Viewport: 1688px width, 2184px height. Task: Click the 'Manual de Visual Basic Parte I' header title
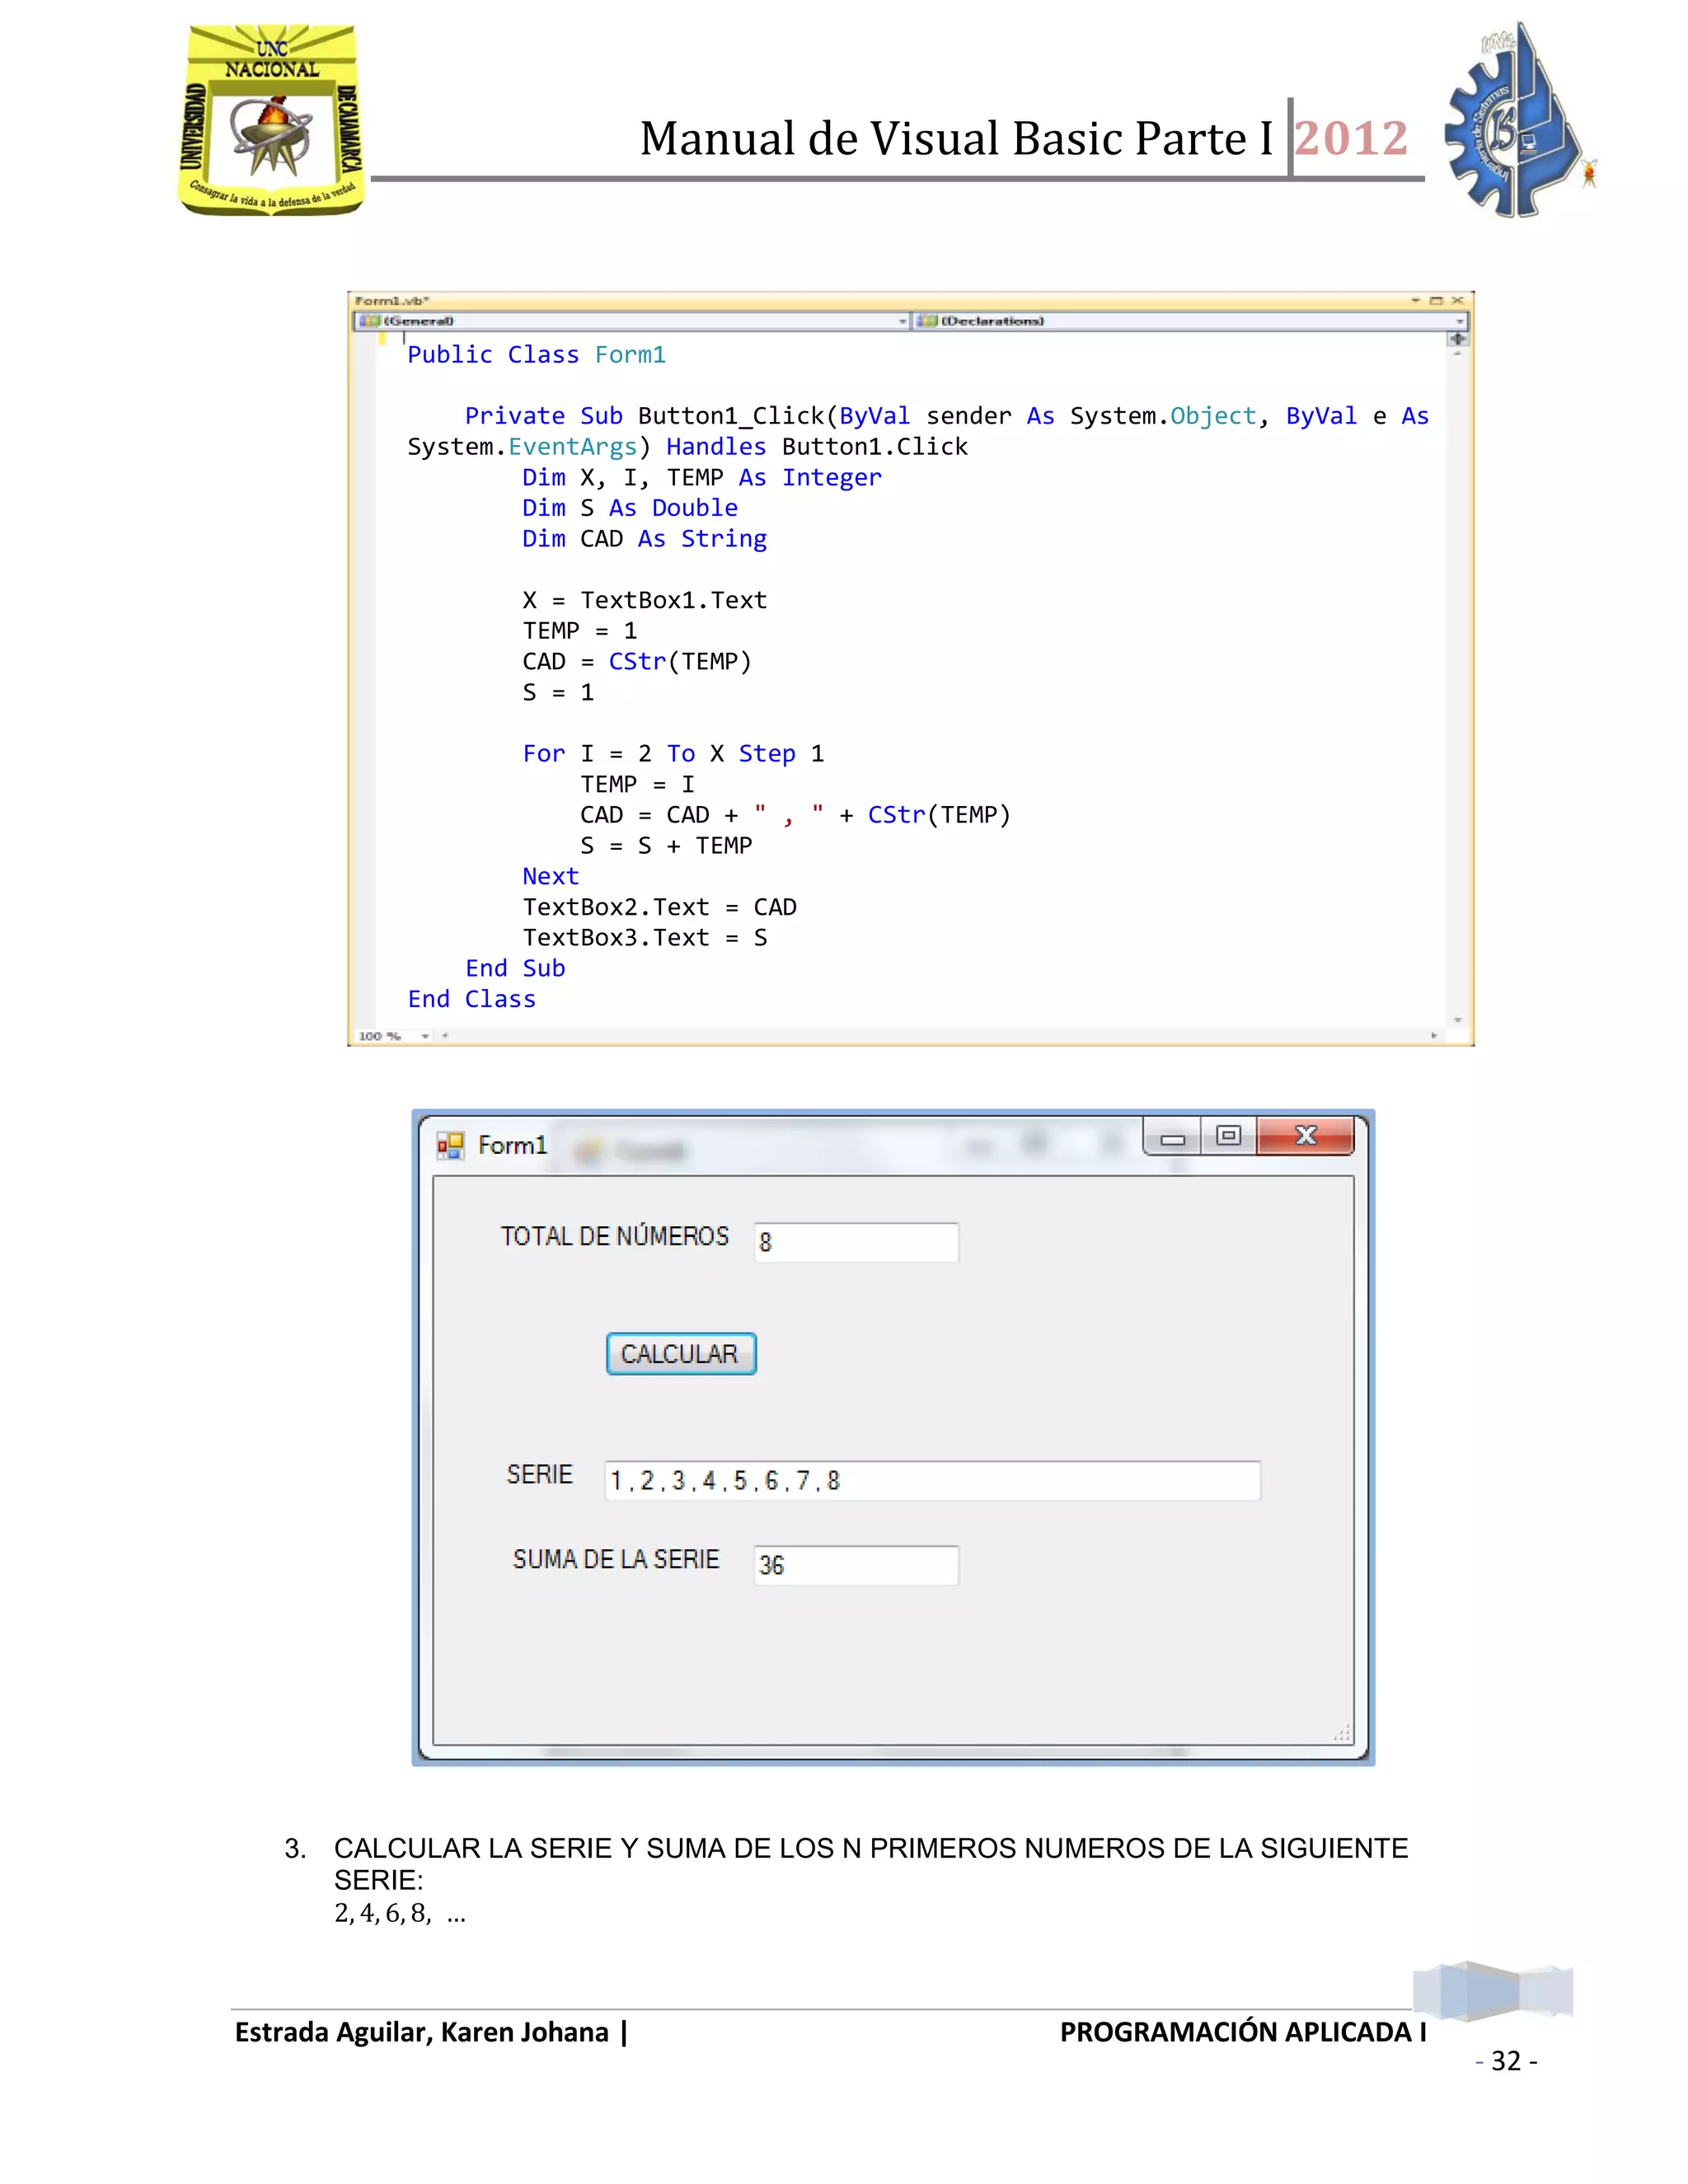957,138
